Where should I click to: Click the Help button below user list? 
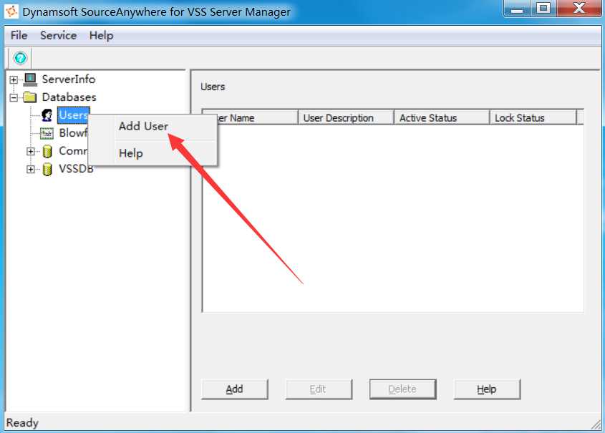pos(487,389)
